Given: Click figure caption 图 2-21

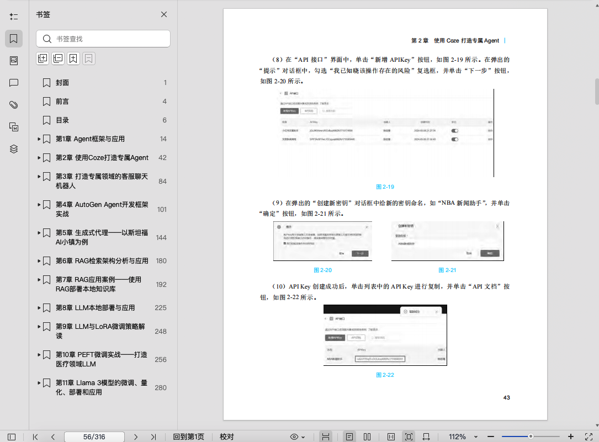Looking at the screenshot, I should 447,270.
